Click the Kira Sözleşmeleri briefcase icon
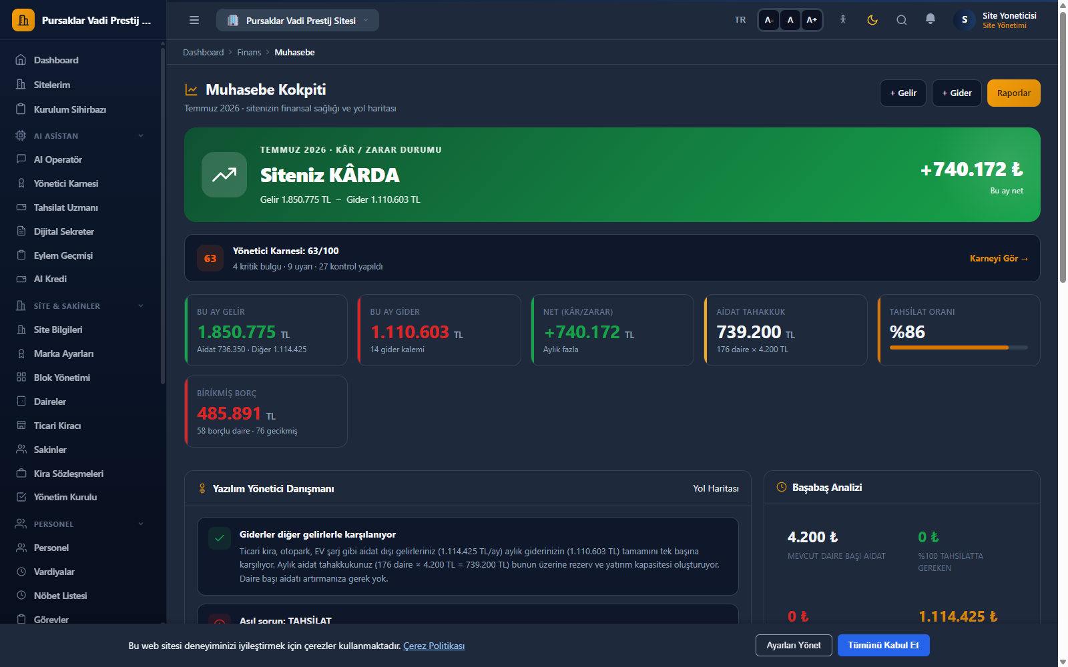 [21, 474]
